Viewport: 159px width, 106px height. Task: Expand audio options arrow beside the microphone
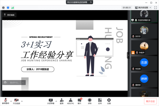11,101
